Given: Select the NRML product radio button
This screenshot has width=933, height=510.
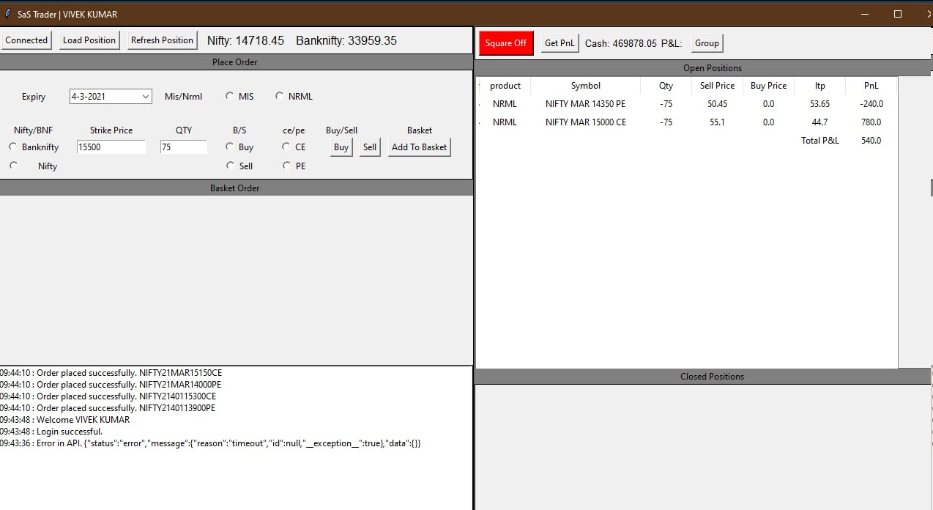Looking at the screenshot, I should coord(280,96).
